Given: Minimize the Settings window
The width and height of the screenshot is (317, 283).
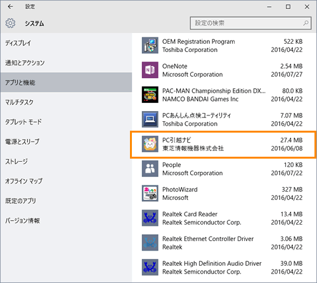Looking at the screenshot, I should tap(269, 7).
